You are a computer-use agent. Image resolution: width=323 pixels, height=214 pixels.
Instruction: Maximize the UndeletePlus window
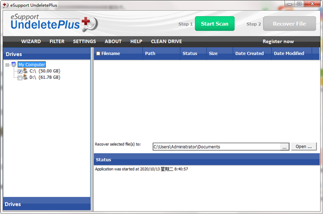(x=299, y=4)
